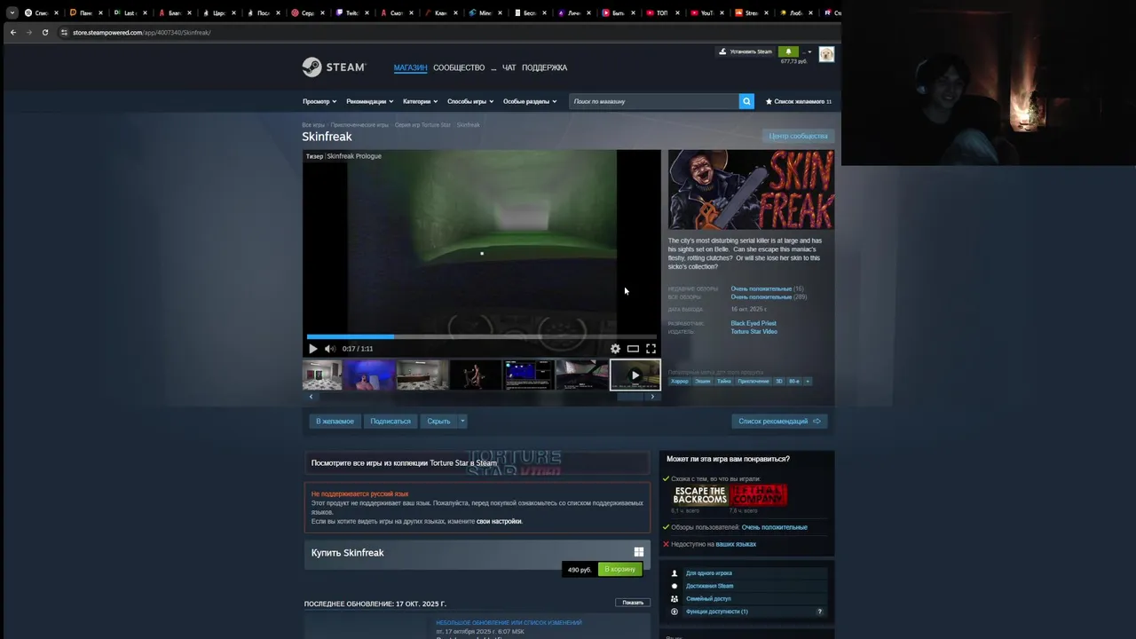Click the single-player feature icon

[x=674, y=573]
